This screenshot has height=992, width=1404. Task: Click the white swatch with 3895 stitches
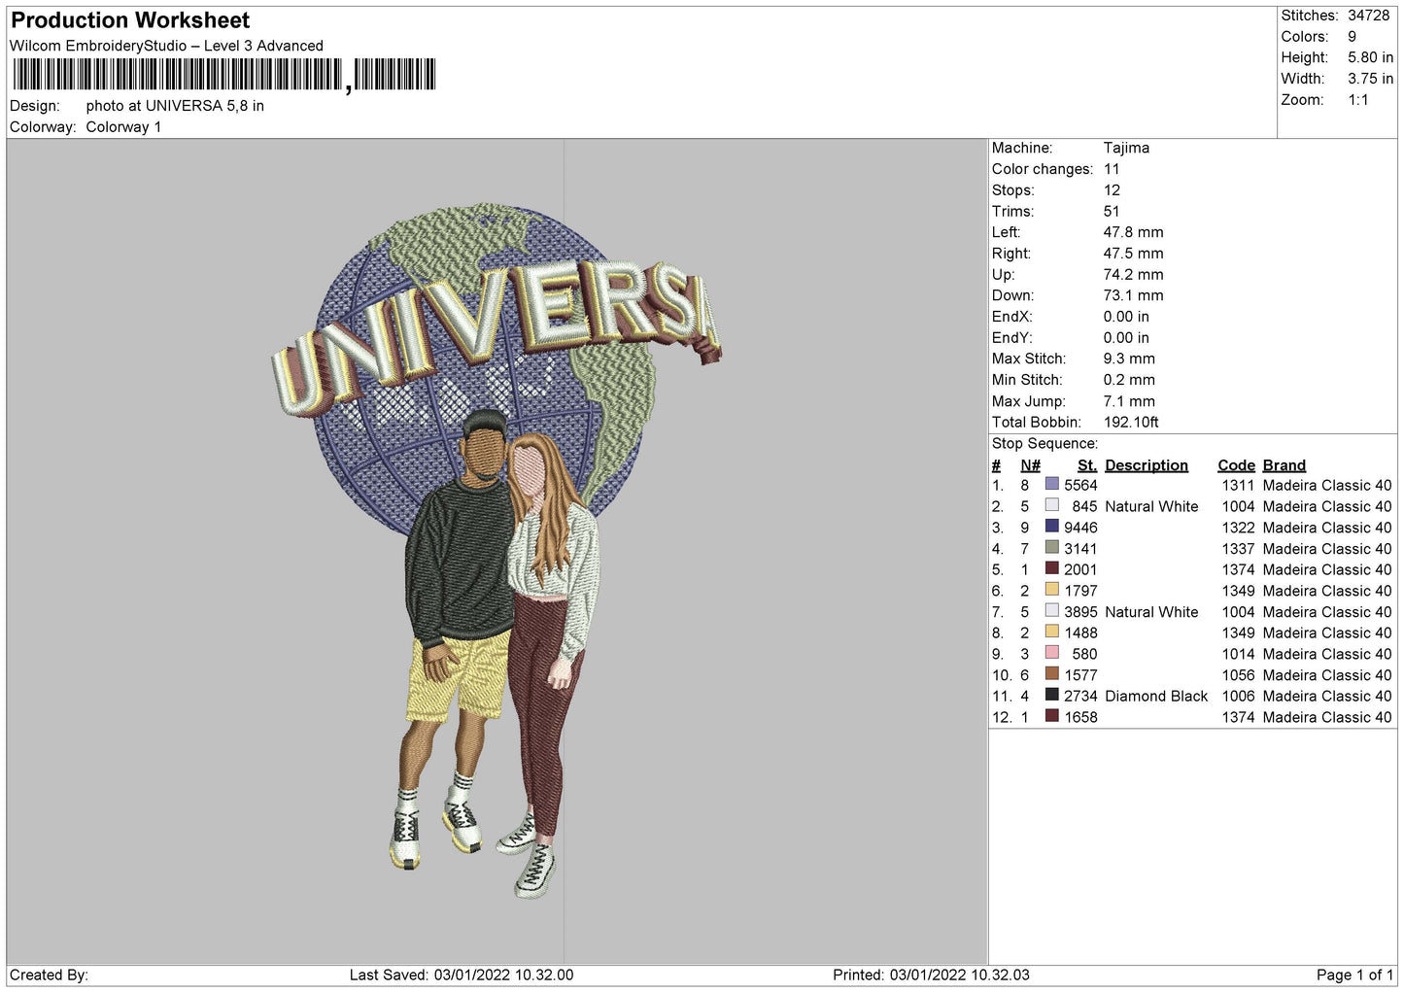1051,611
